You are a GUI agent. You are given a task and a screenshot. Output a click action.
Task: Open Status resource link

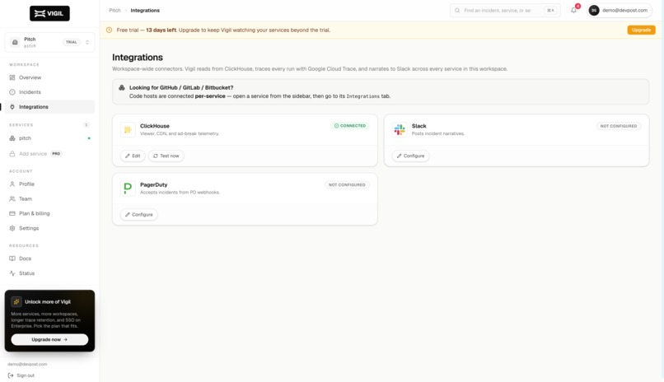coord(49,273)
